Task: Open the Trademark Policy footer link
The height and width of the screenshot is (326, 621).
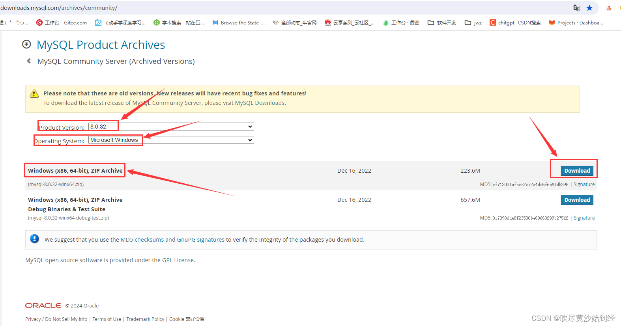Action: pyautogui.click(x=145, y=319)
